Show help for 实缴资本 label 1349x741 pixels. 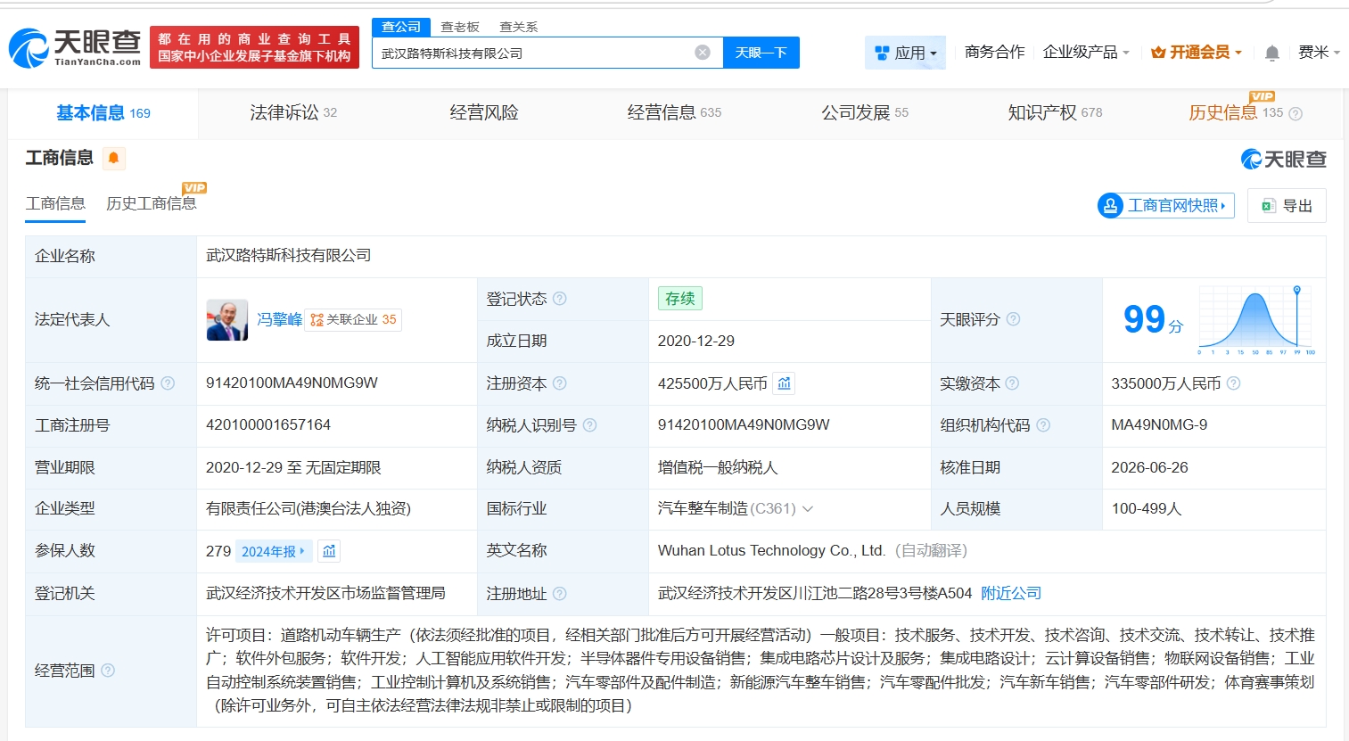click(1012, 383)
